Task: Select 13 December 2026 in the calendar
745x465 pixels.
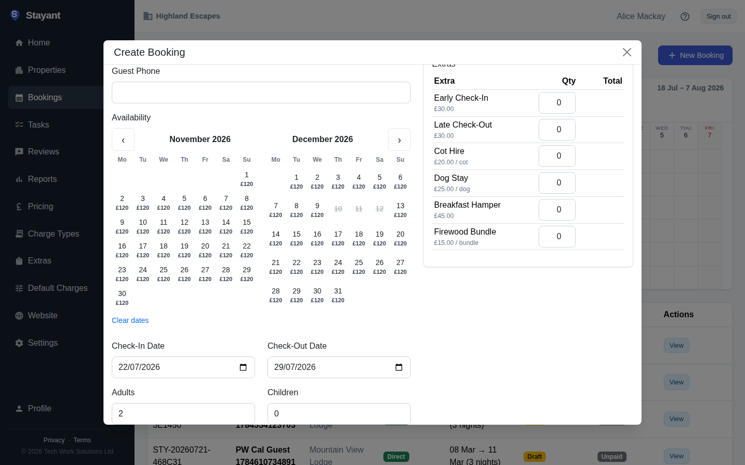Action: point(400,210)
